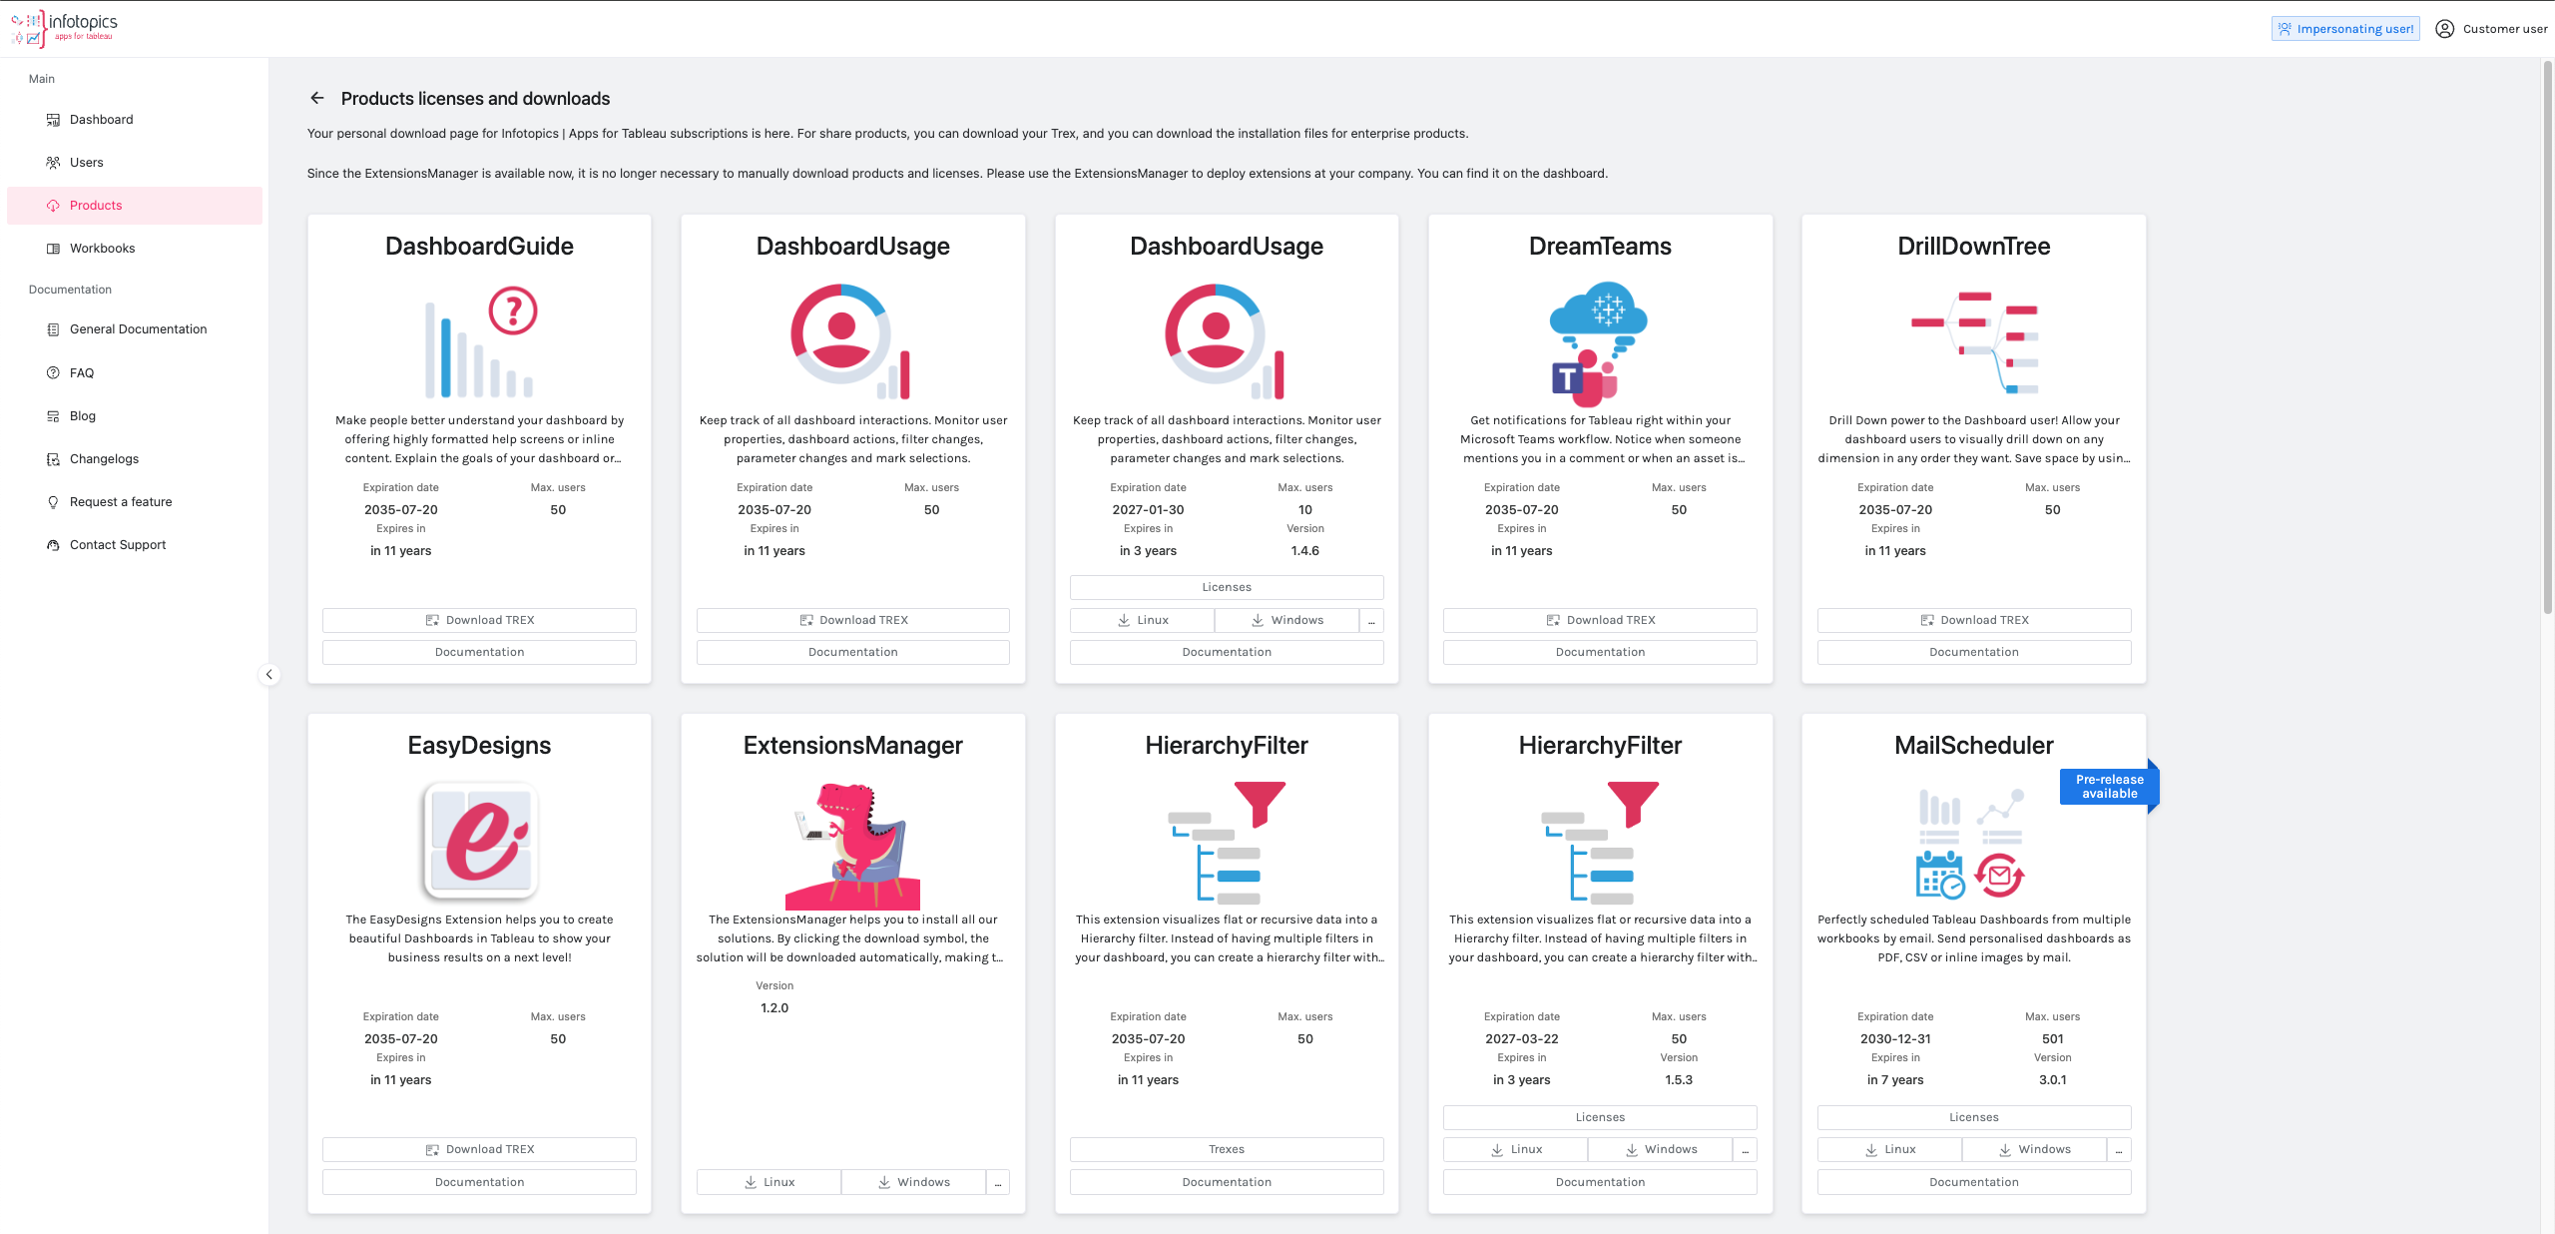Click DashboardUsage version 1.4.6 text
The width and height of the screenshot is (2555, 1234).
(1304, 551)
